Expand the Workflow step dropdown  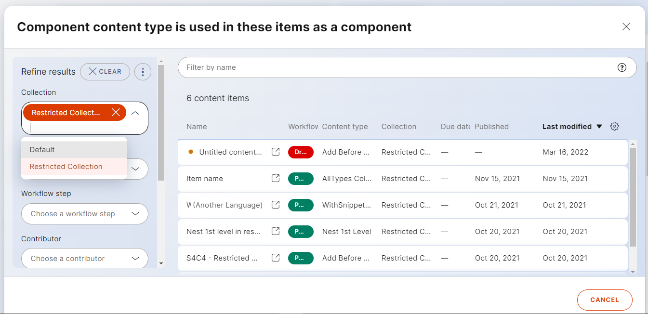pyautogui.click(x=135, y=214)
